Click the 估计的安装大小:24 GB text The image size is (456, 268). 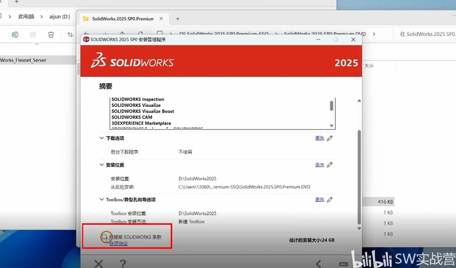click(x=312, y=240)
